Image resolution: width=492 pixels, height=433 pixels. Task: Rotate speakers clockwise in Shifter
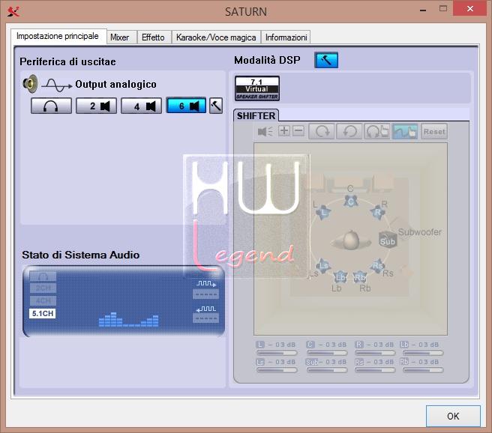[x=321, y=131]
